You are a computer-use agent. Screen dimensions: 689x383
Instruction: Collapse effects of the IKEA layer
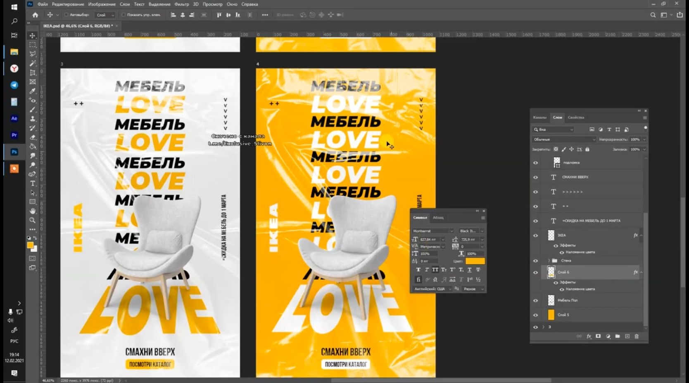(641, 235)
